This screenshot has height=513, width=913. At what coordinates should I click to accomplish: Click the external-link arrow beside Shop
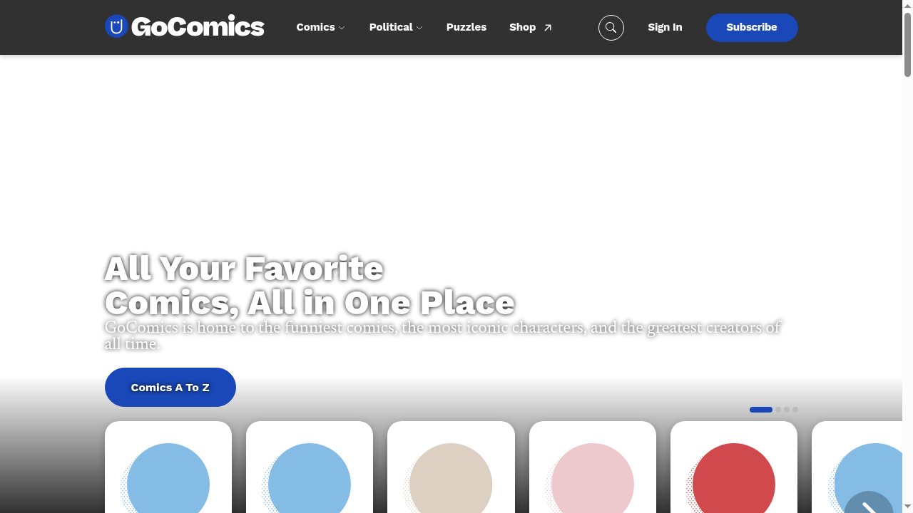pyautogui.click(x=547, y=26)
